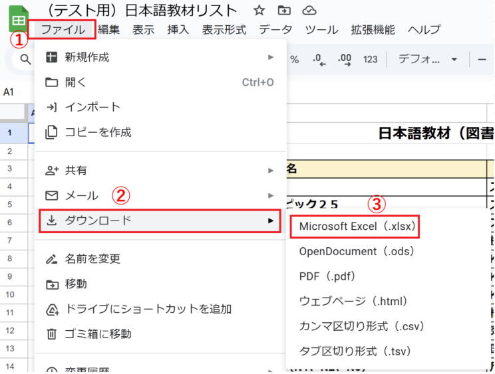Choose ゴミ箱に移動 menu entry

[x=160, y=334]
